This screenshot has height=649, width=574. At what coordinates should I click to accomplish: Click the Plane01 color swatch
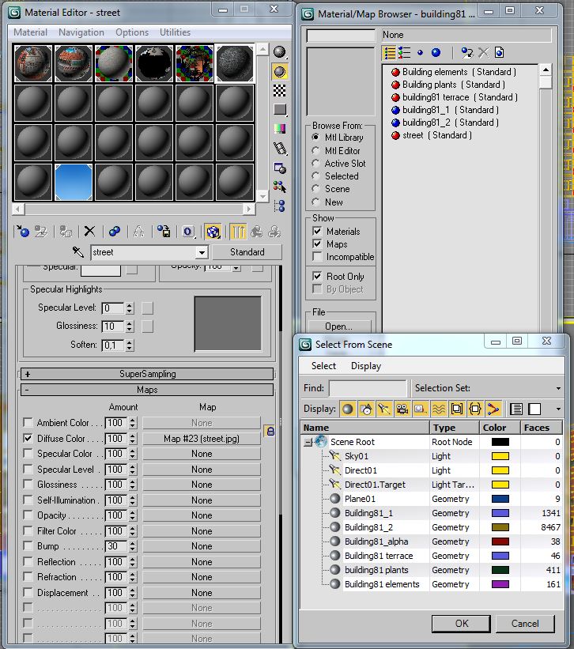click(500, 499)
